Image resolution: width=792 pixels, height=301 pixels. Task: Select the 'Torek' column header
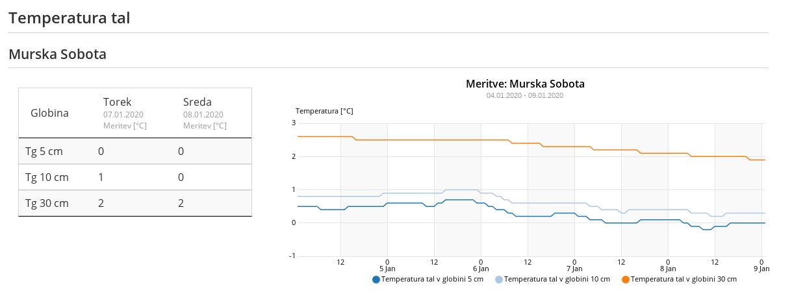pos(118,102)
